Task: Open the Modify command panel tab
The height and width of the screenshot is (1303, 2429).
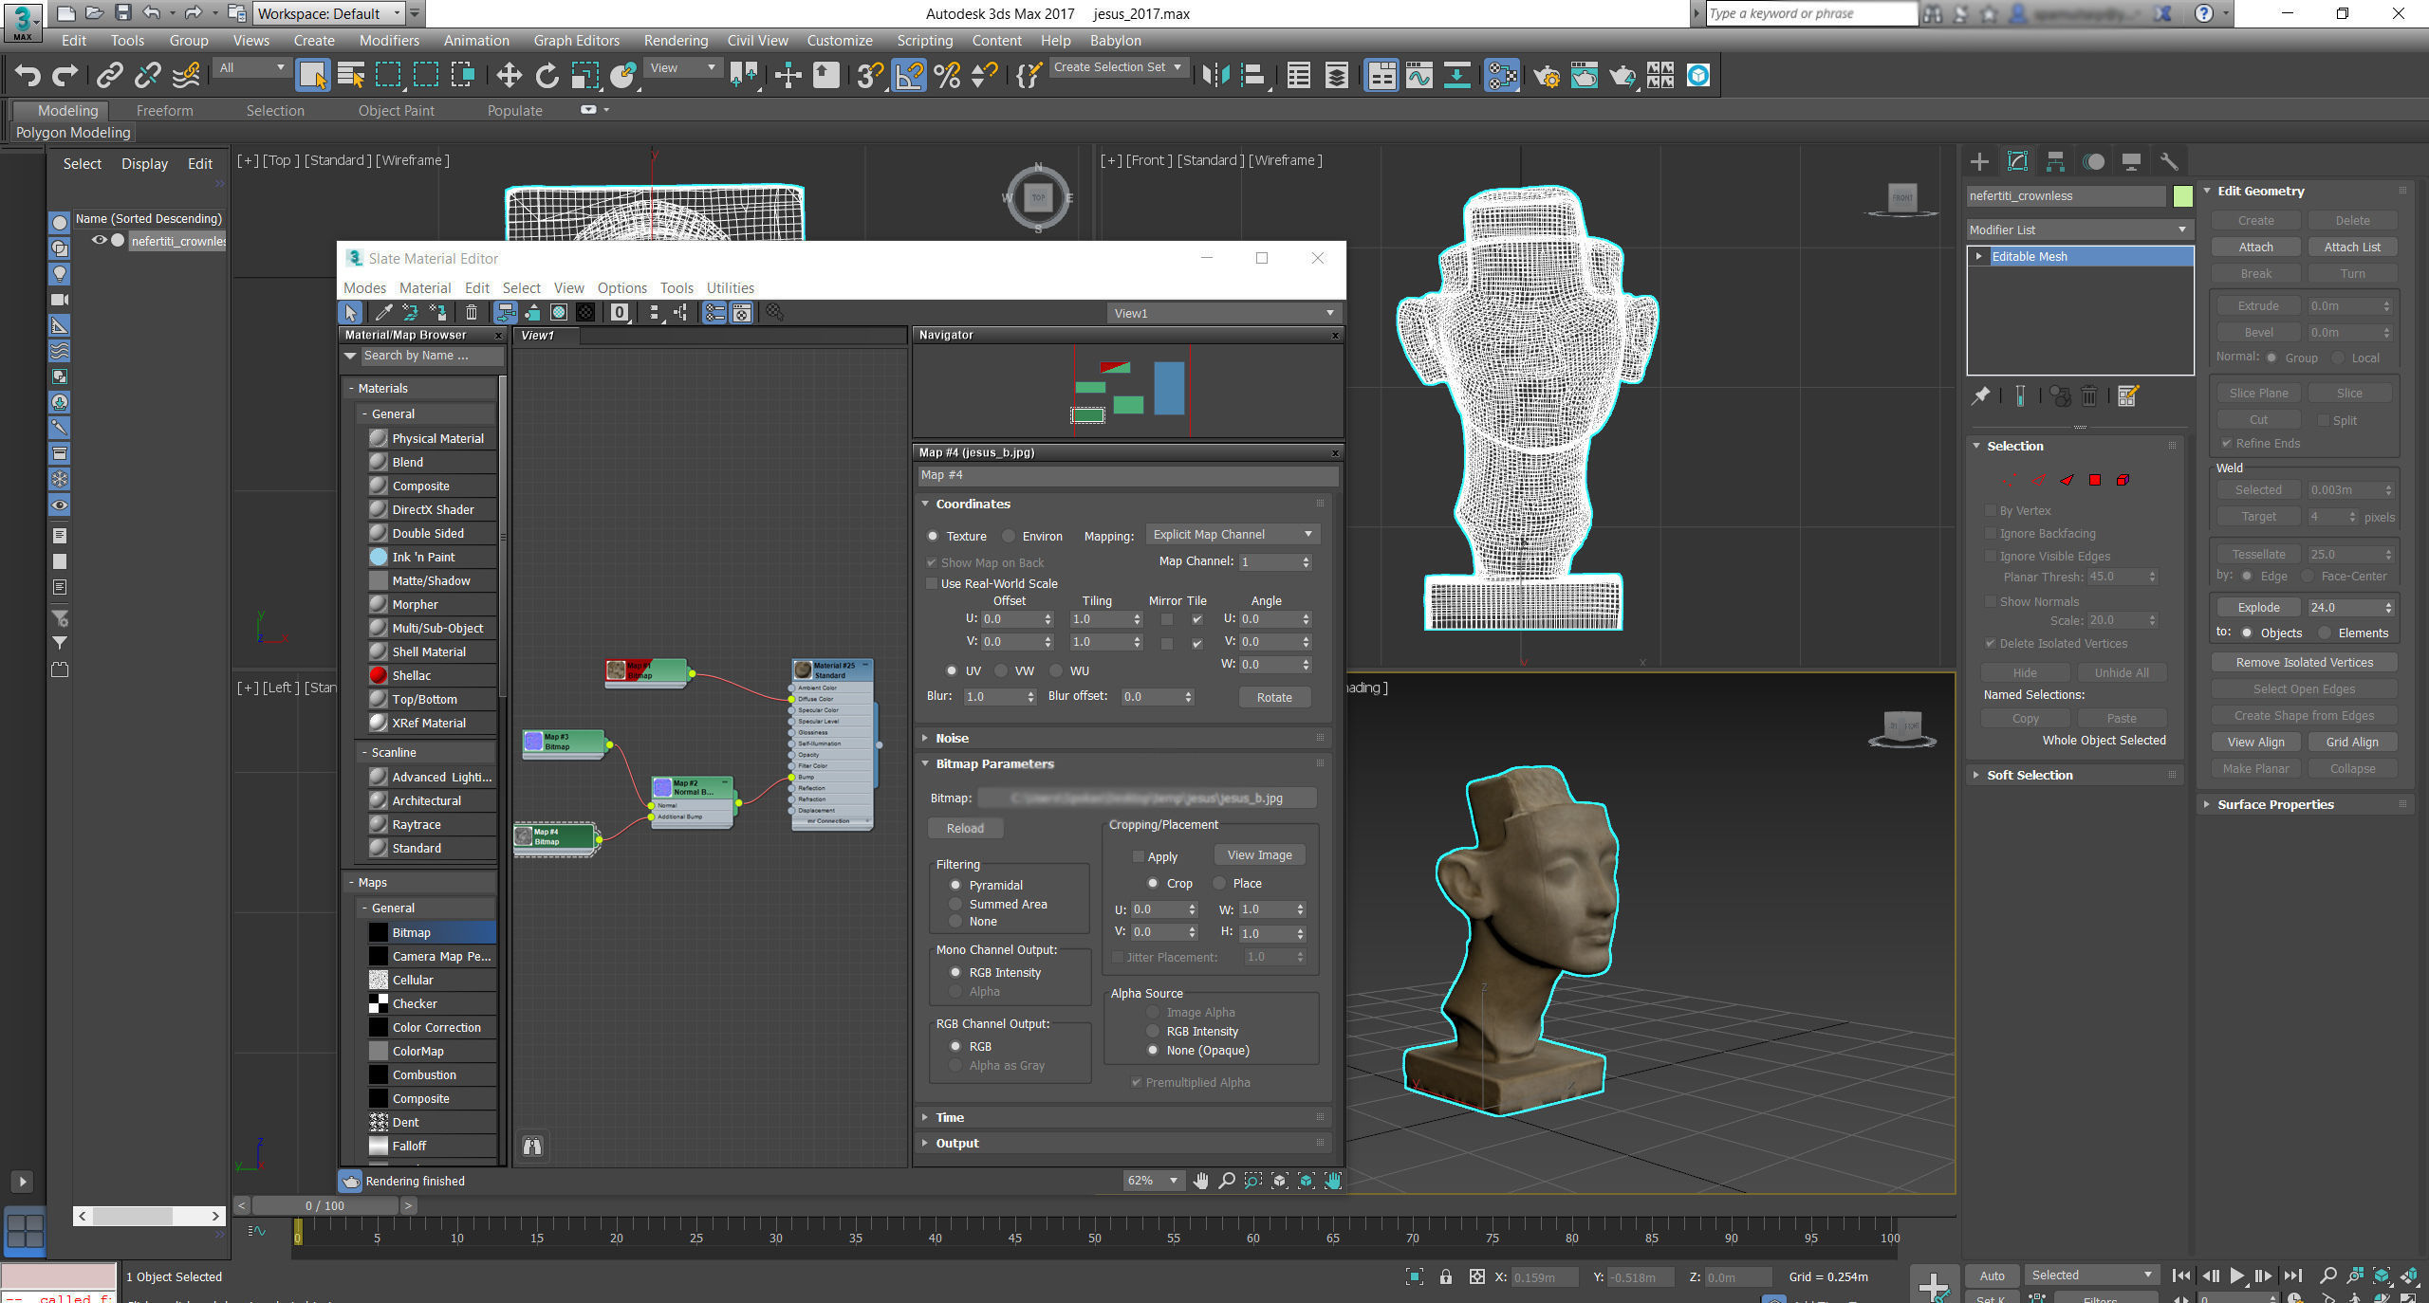Action: 2017,161
